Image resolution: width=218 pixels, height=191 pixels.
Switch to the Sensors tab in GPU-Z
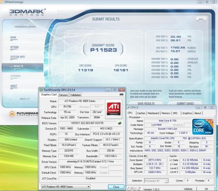(63, 95)
